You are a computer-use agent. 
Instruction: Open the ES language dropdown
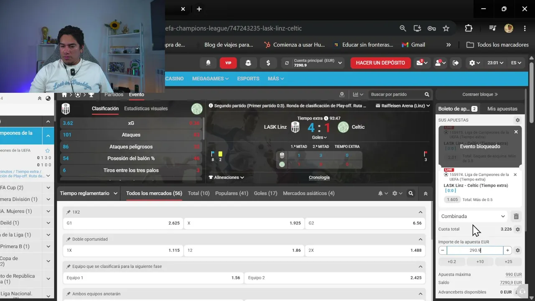[516, 63]
